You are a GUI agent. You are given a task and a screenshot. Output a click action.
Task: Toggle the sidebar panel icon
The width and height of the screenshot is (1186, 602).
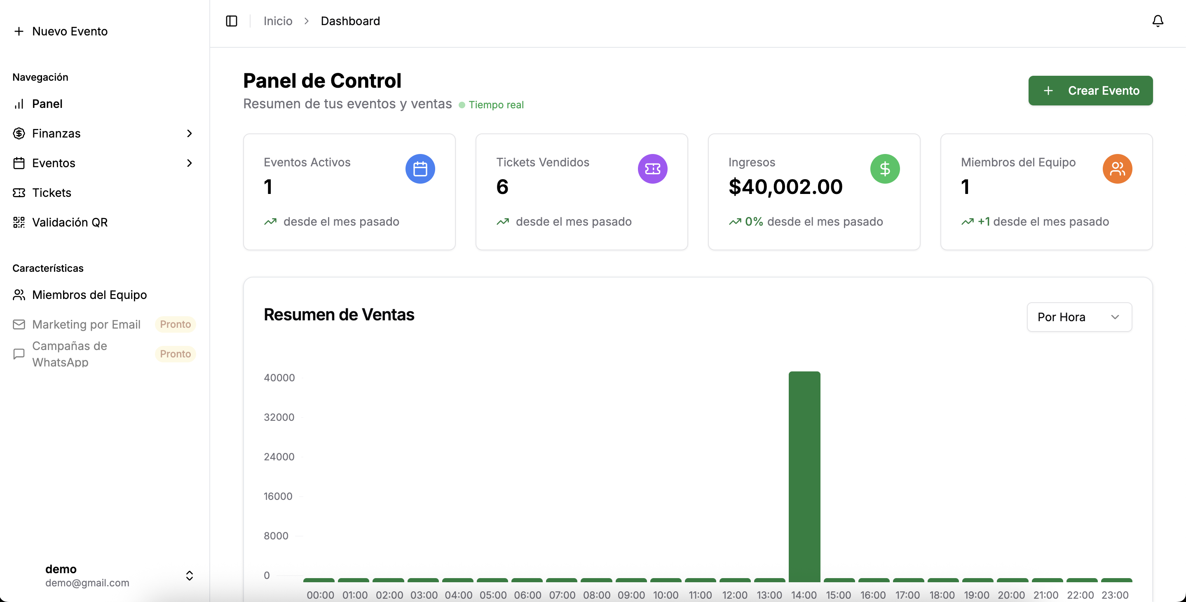click(x=232, y=21)
